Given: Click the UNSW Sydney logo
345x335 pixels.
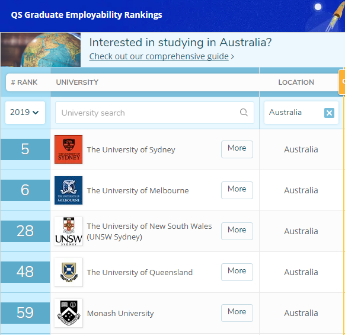Looking at the screenshot, I should point(68,231).
